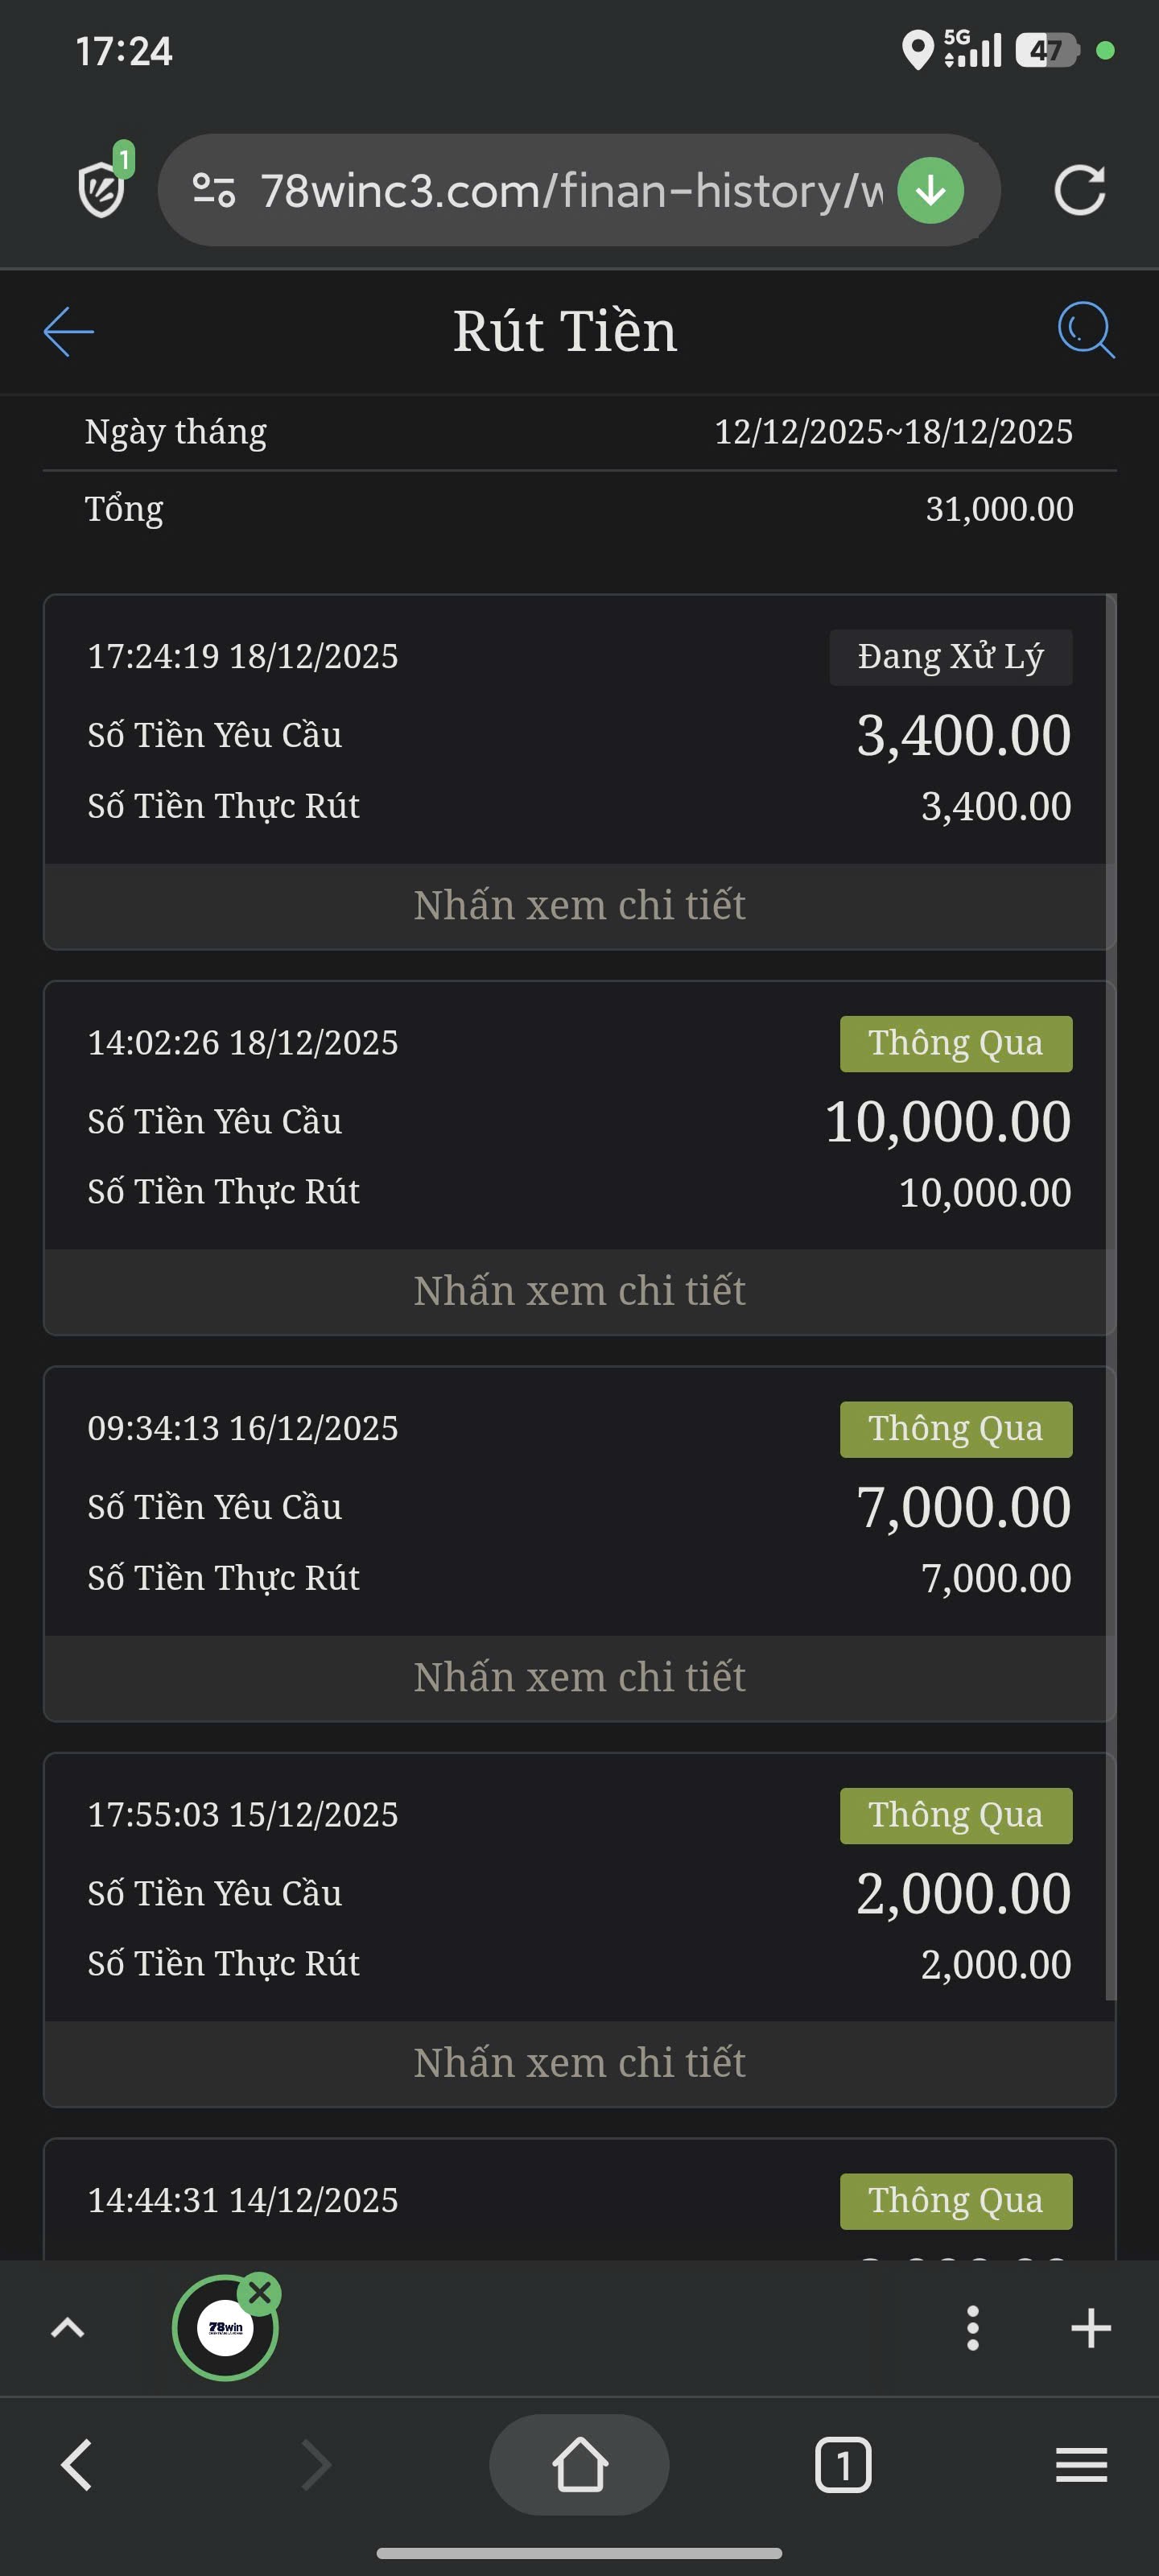Tap the 78win floating chat bubble

(x=225, y=2328)
